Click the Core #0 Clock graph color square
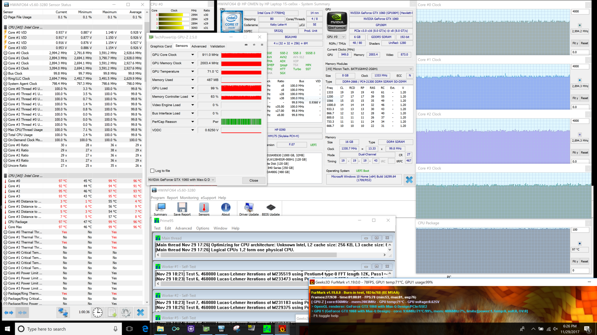The width and height of the screenshot is (597, 335). (580, 25)
